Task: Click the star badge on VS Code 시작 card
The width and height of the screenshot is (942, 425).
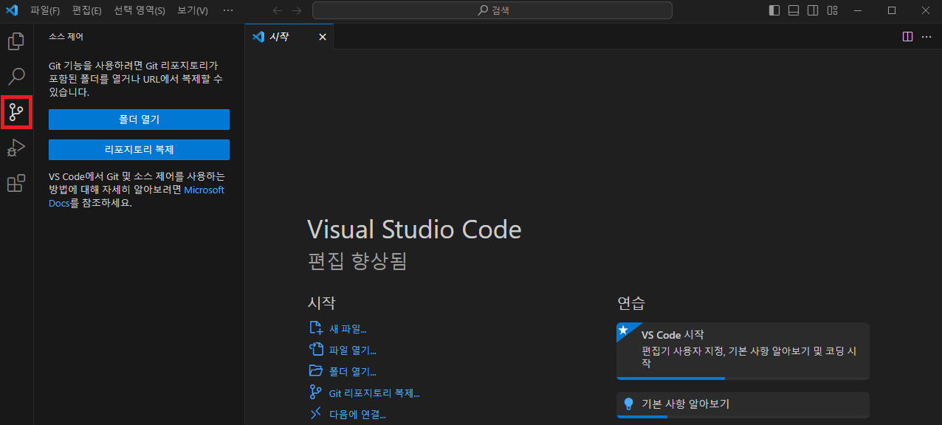Action: point(623,329)
